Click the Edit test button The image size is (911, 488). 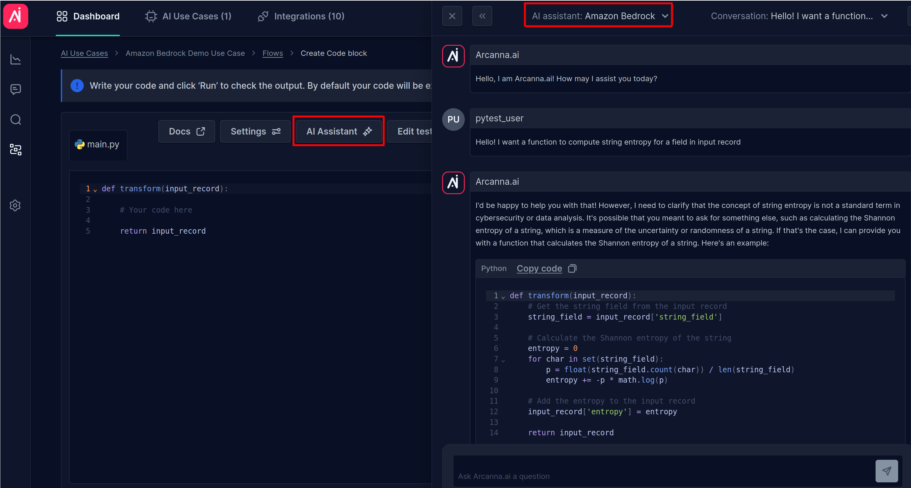(x=410, y=131)
